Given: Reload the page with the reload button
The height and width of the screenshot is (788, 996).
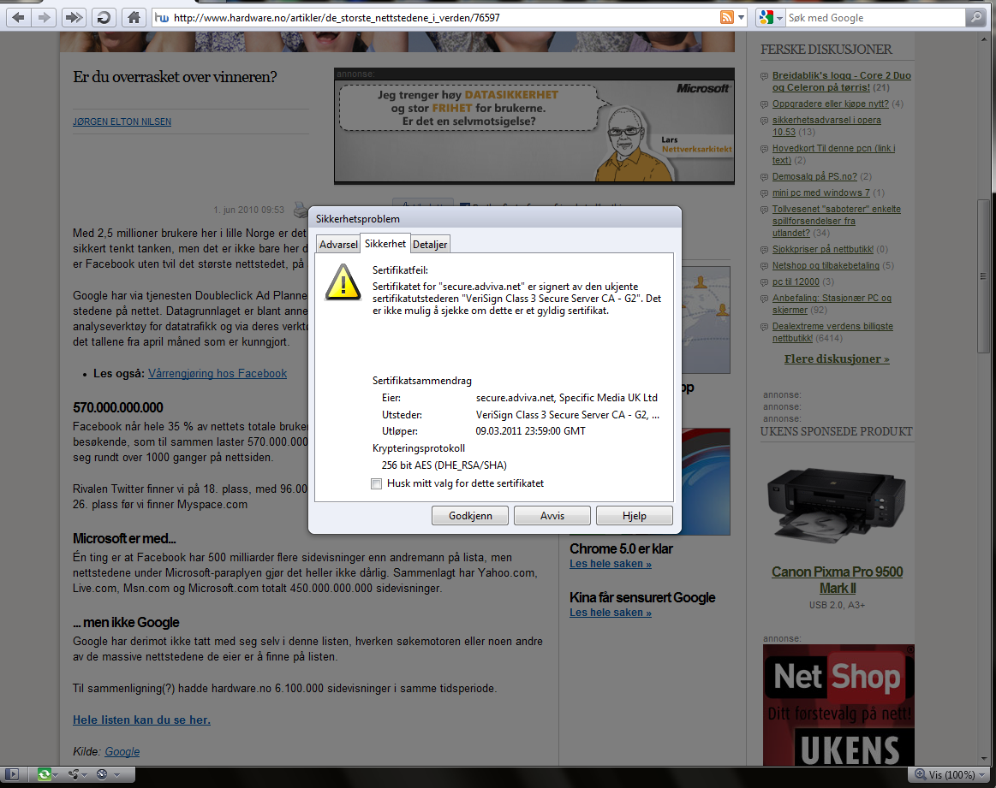Looking at the screenshot, I should point(104,18).
